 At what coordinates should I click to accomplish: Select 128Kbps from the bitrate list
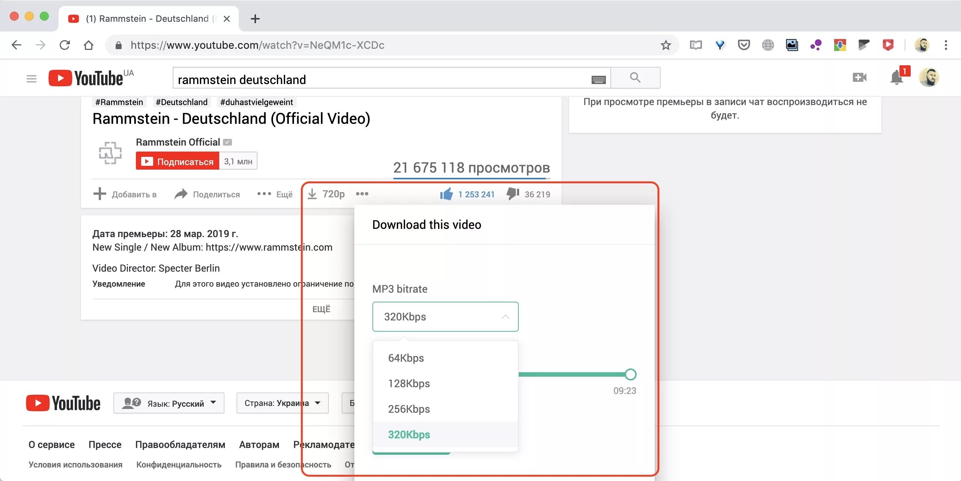409,383
